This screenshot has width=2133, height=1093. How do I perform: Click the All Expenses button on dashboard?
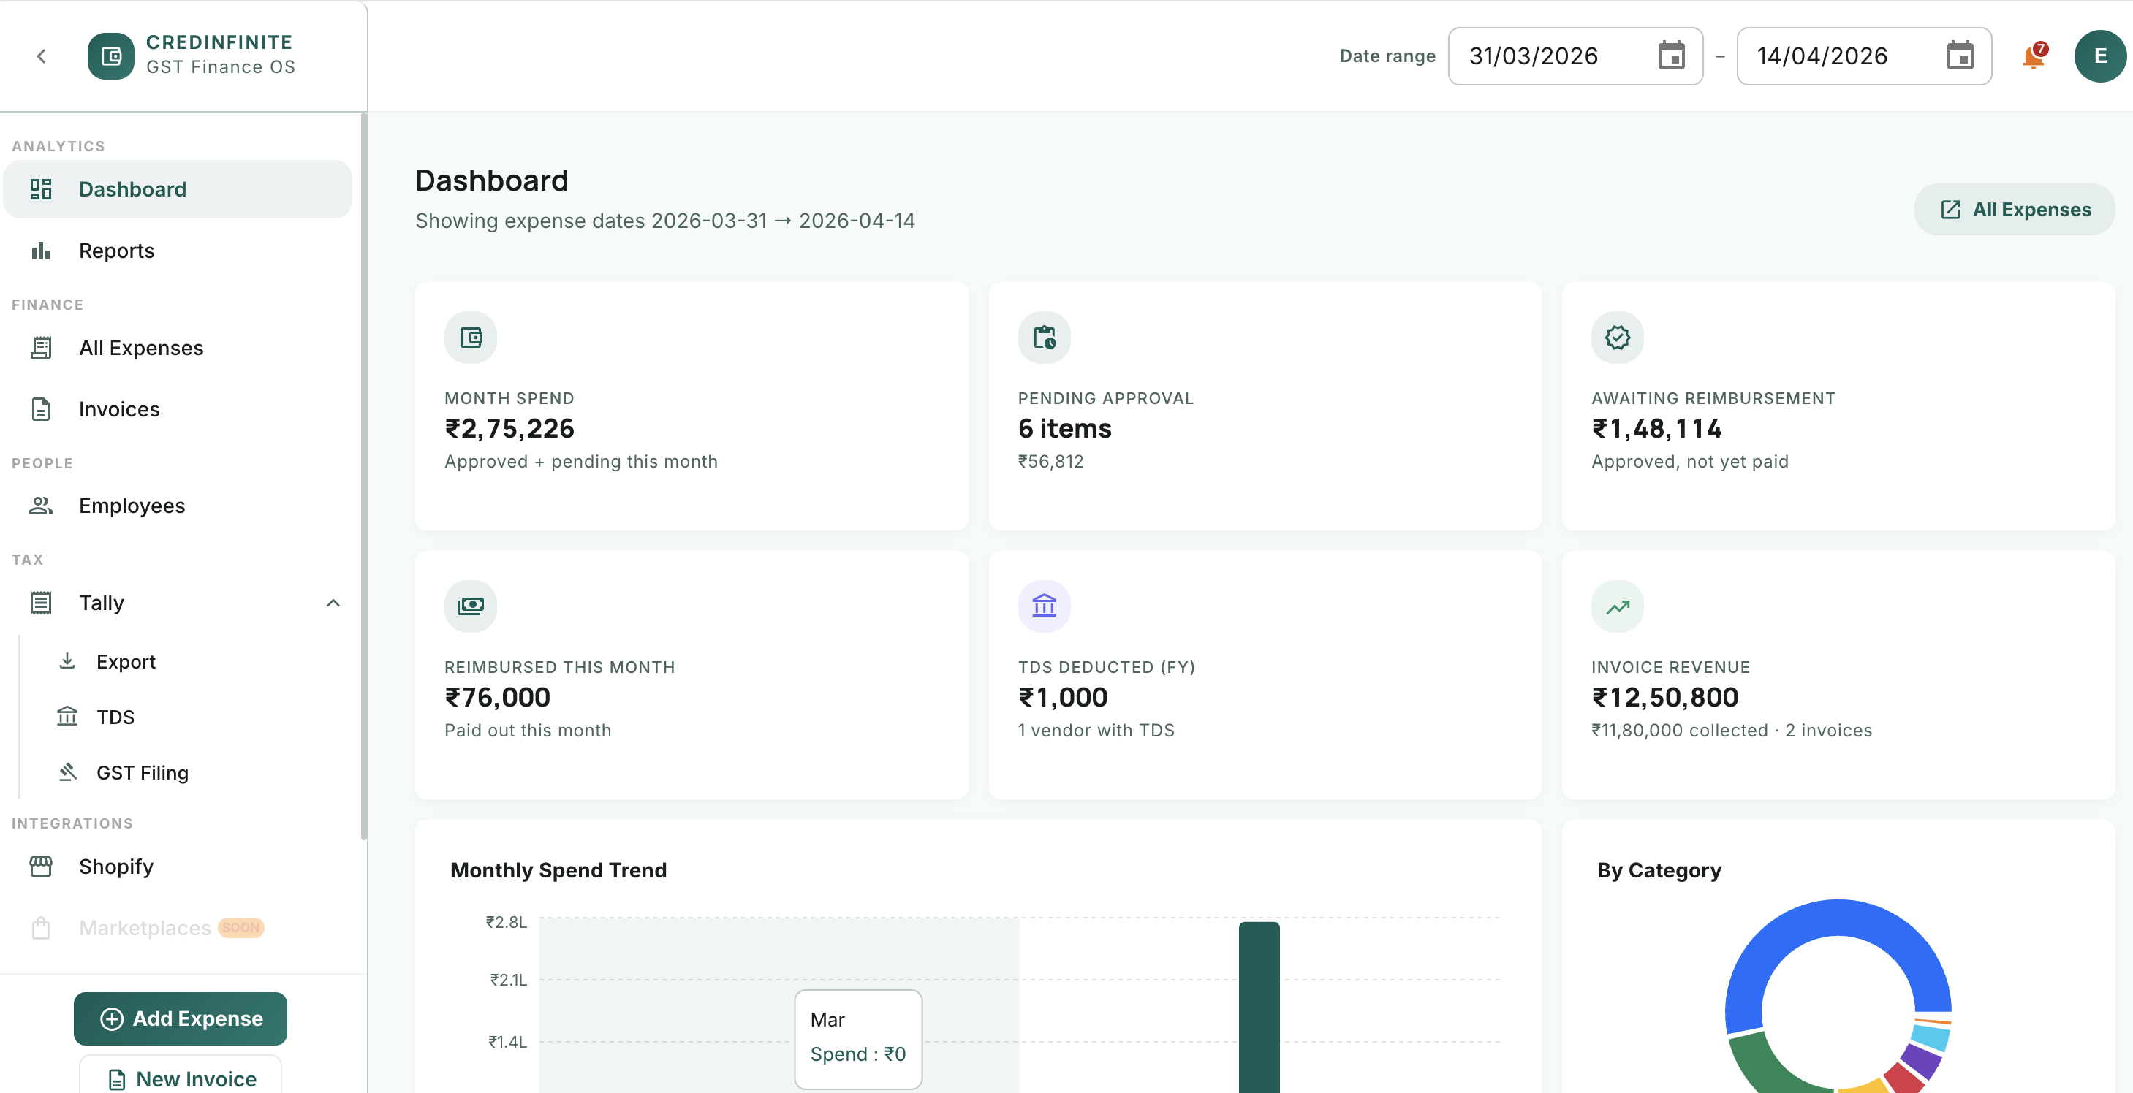(2015, 210)
